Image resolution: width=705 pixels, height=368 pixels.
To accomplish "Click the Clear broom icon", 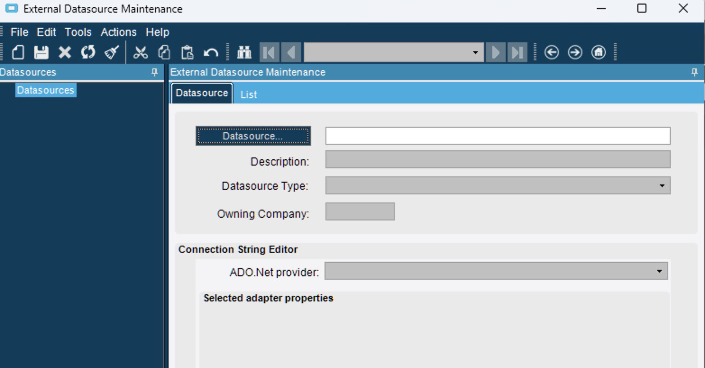I will (111, 52).
